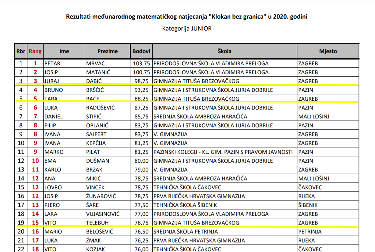Click the Mjesto column header
Viewport: 375px width, 252px height.
click(x=328, y=51)
